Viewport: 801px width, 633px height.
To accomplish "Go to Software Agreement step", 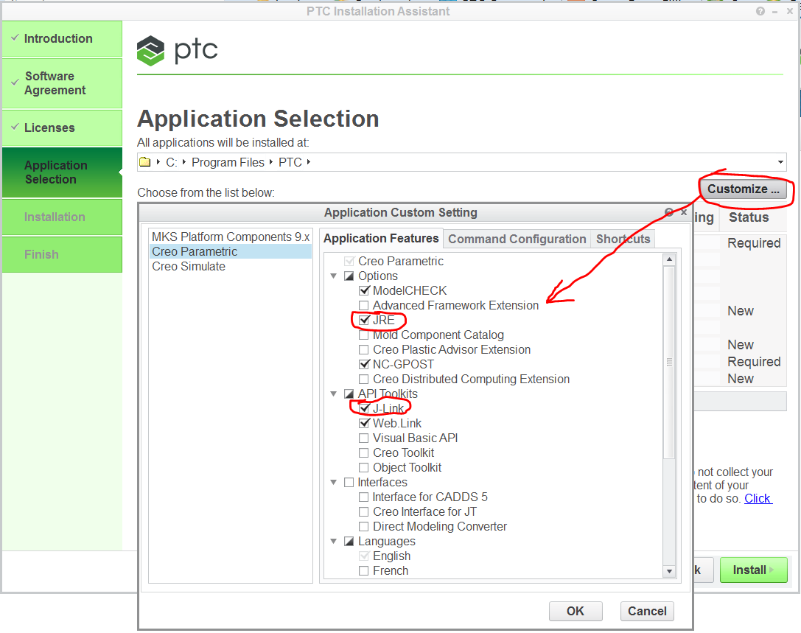I will coord(62,83).
